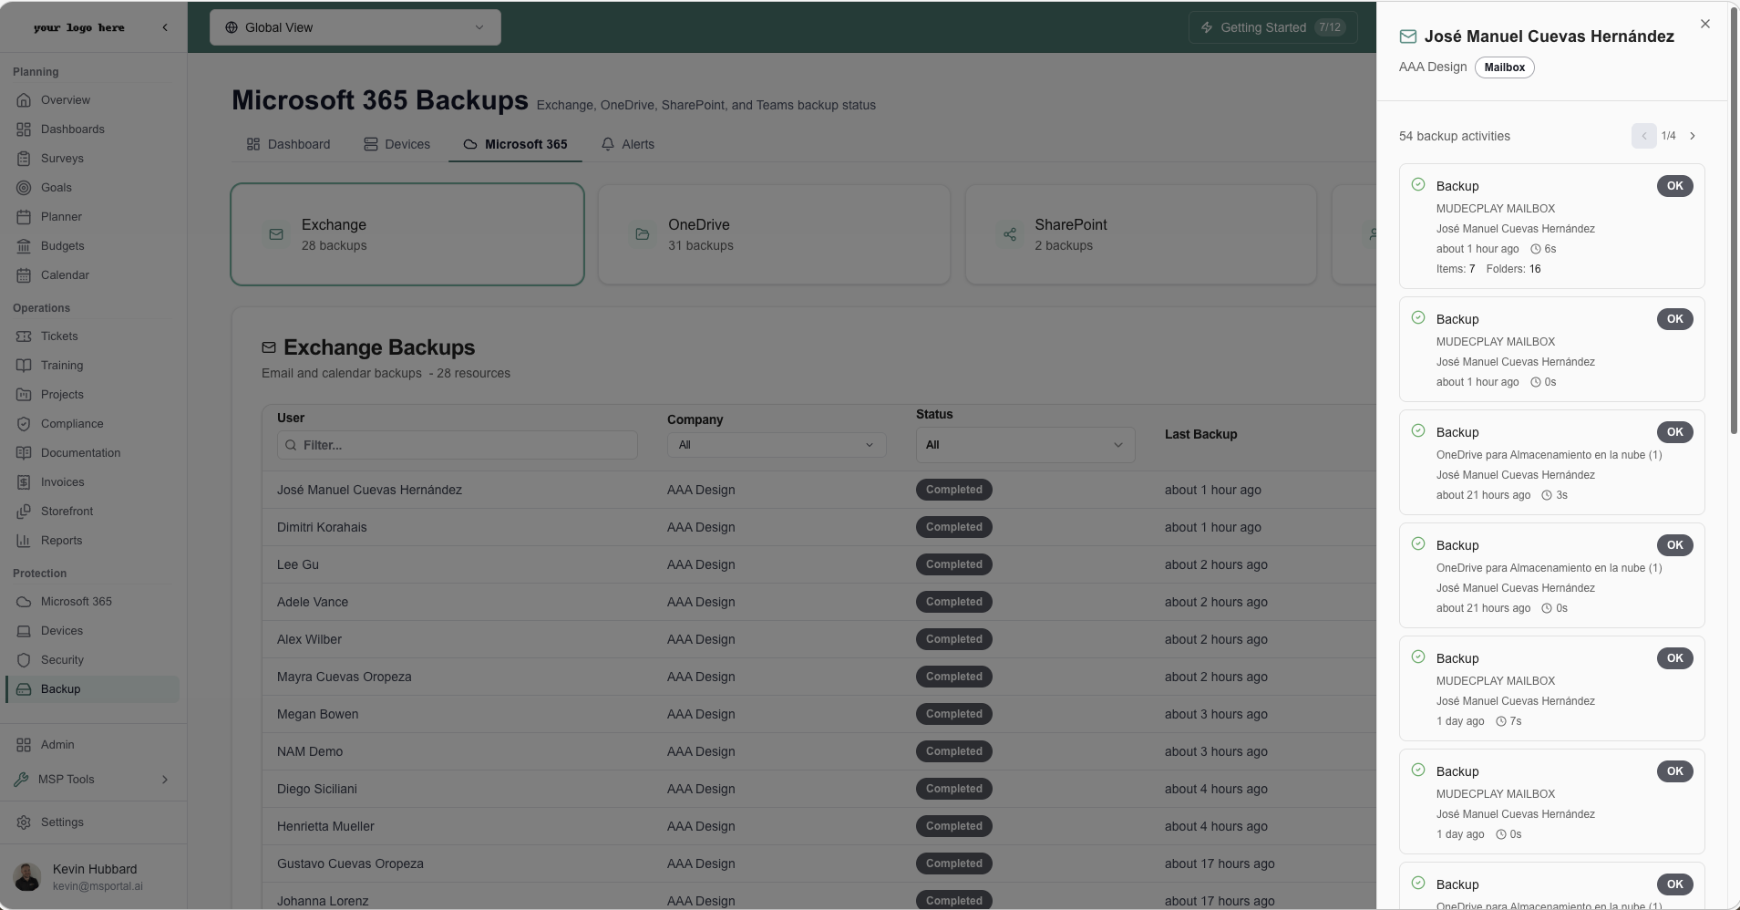Select the OneDrive backups card
The width and height of the screenshot is (1740, 910).
tap(773, 234)
